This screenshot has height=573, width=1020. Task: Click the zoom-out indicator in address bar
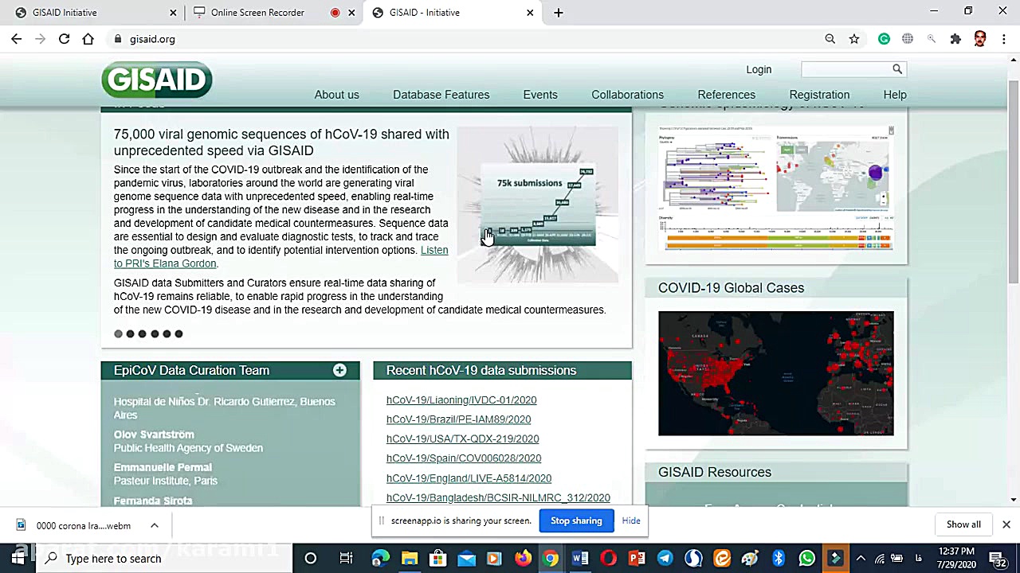pyautogui.click(x=830, y=39)
